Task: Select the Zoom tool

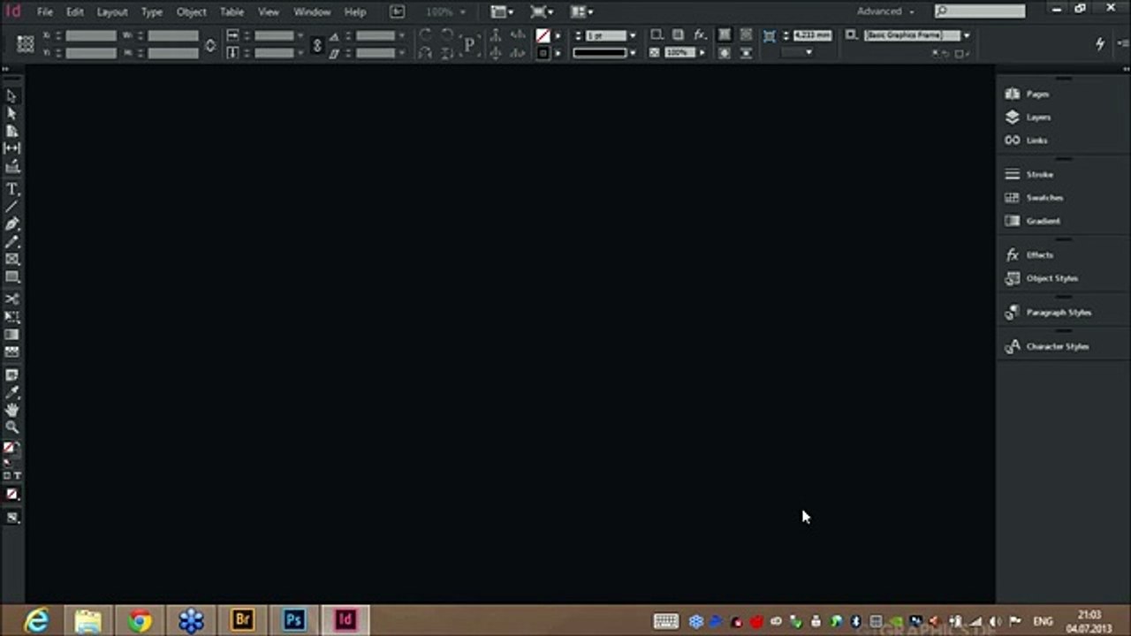Action: click(x=11, y=428)
